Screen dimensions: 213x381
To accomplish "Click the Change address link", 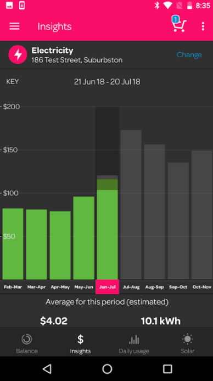I will pyautogui.click(x=189, y=54).
